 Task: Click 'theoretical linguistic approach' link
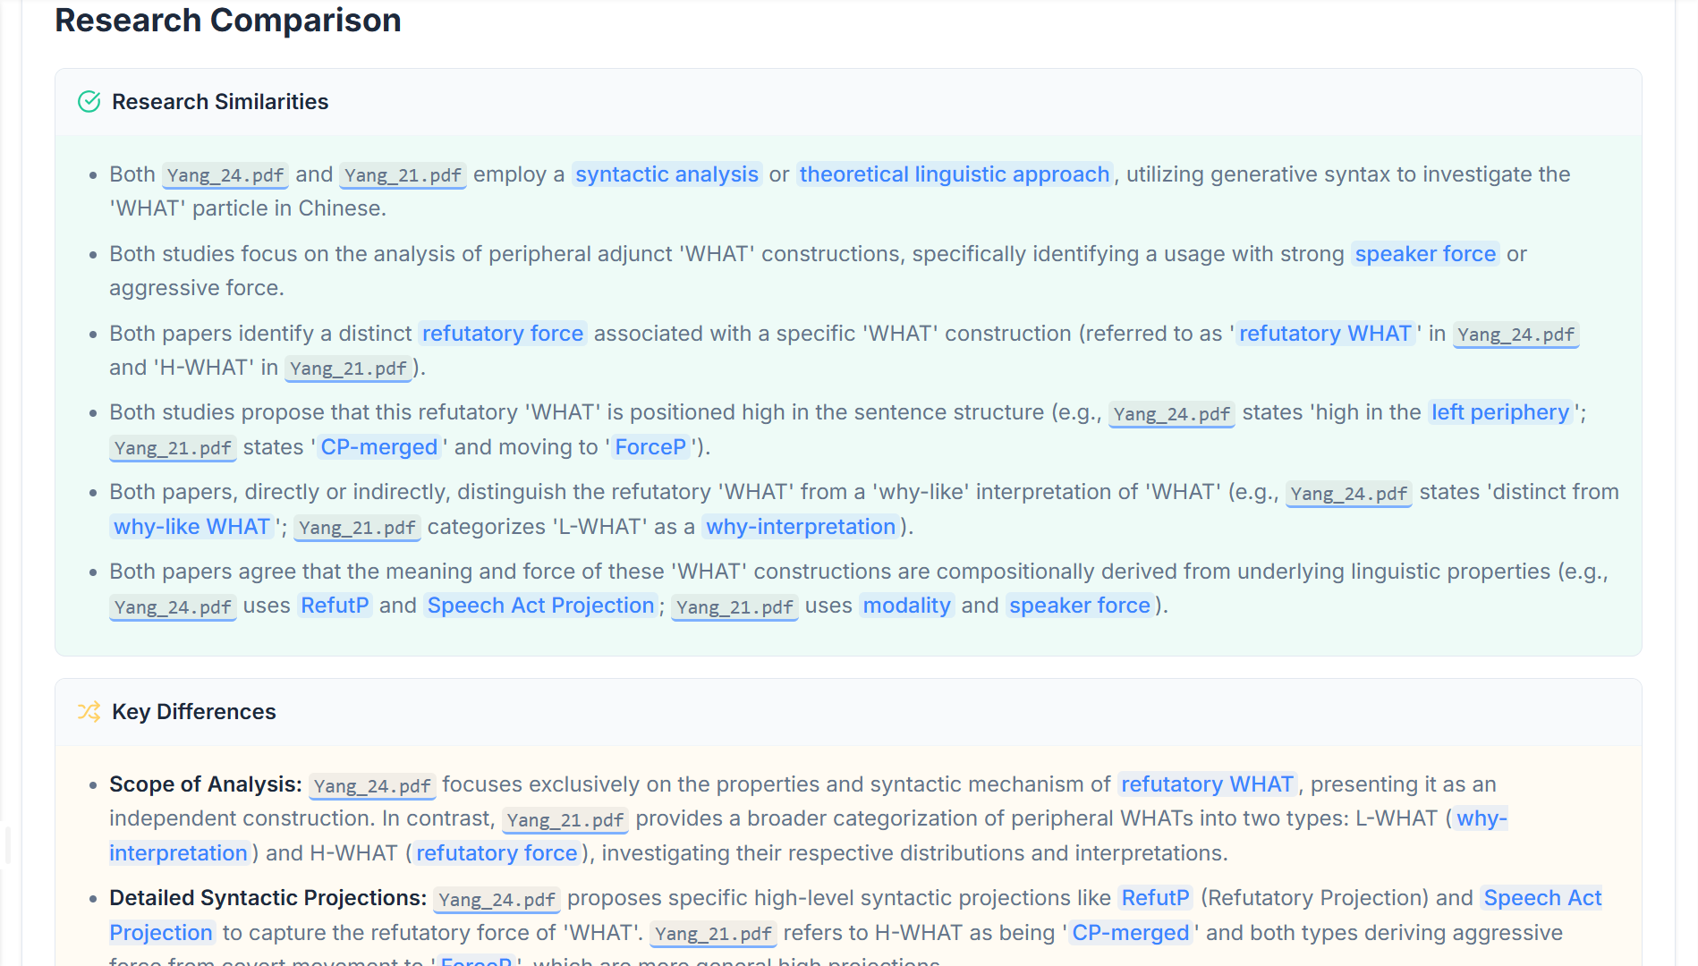[x=954, y=174]
